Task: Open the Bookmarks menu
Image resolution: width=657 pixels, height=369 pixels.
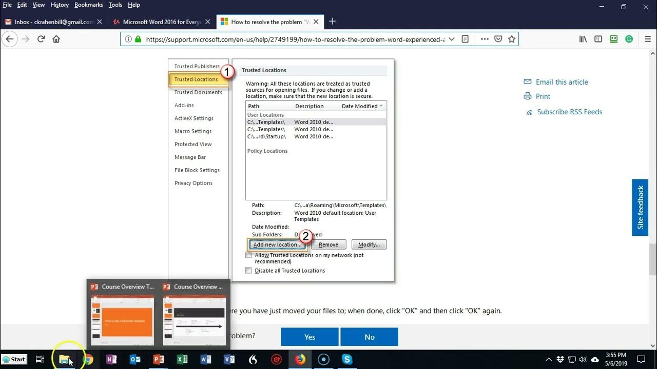Action: click(x=89, y=5)
